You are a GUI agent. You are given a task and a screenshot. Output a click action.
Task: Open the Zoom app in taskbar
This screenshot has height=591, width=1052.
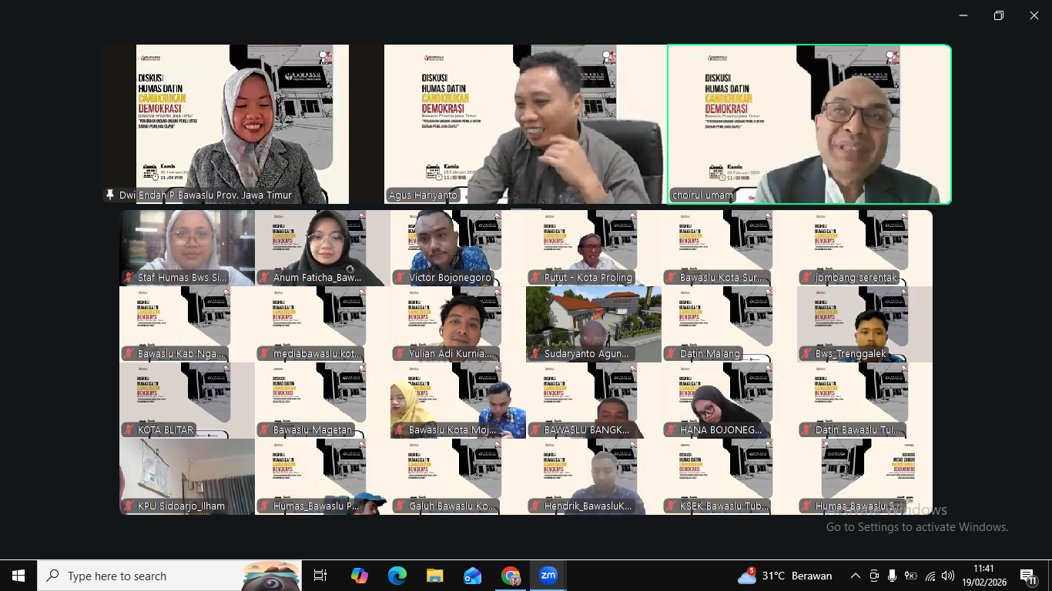click(548, 576)
